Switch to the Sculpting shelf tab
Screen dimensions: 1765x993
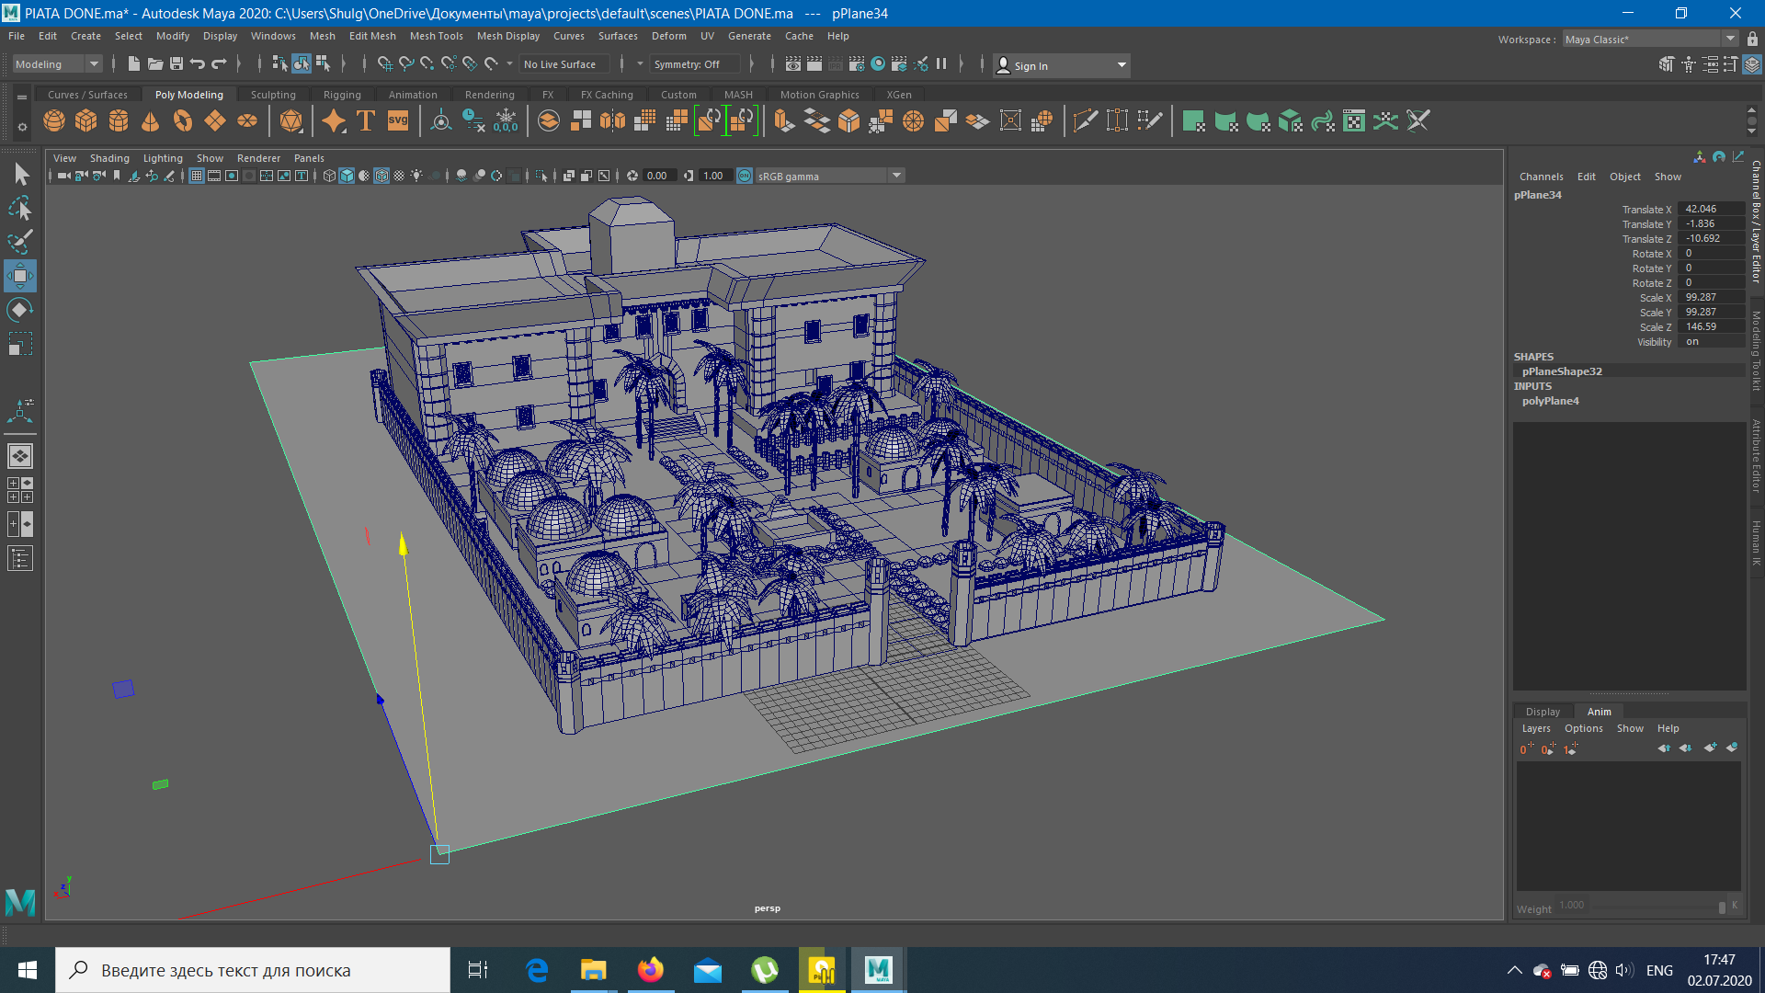[x=273, y=95]
